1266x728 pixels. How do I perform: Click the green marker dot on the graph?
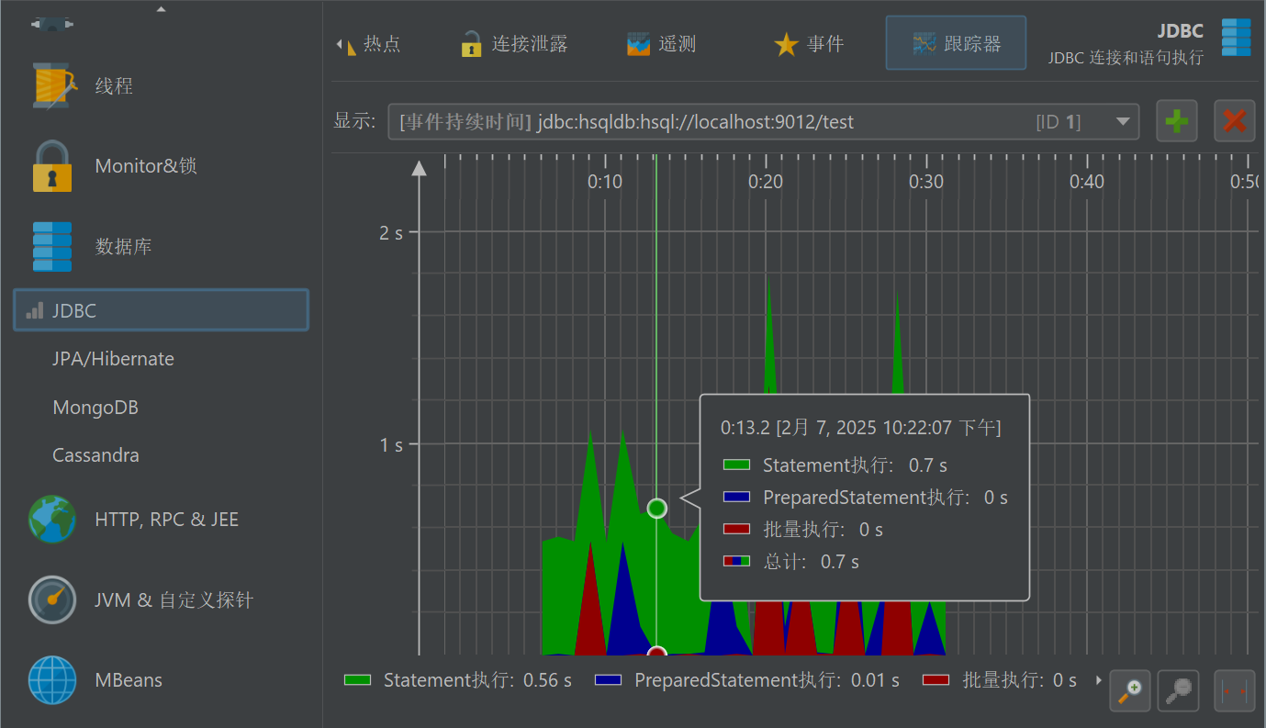(x=656, y=508)
